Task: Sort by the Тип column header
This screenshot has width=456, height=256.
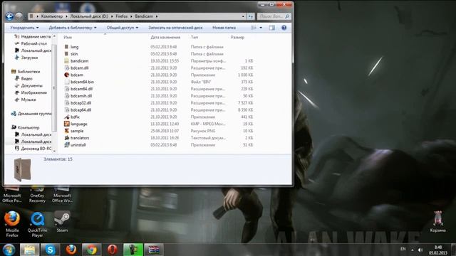Action: pyautogui.click(x=195, y=37)
